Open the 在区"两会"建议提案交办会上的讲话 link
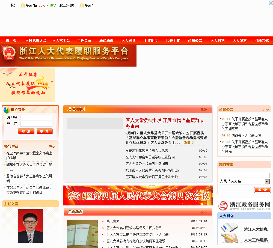Screen dimensions: 273x248 (29, 156)
